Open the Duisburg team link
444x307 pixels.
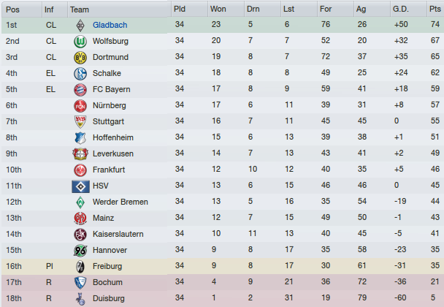(x=109, y=298)
